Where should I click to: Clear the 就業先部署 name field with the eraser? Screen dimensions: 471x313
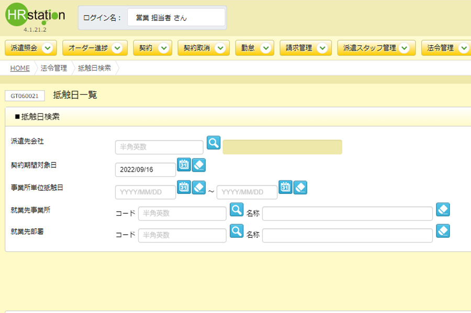443,231
